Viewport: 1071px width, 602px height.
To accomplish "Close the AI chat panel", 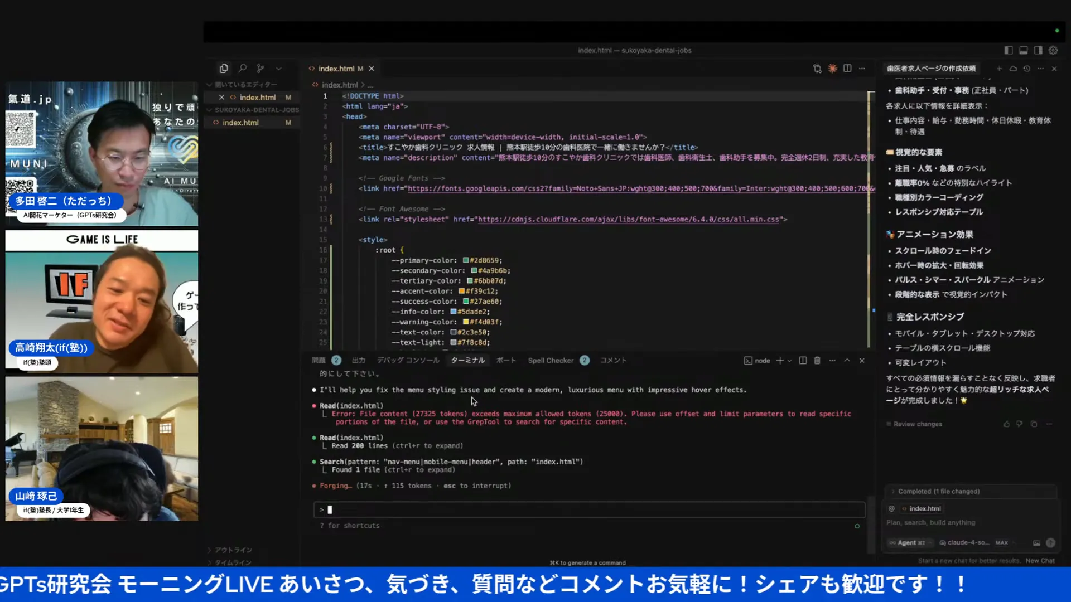I will 1054,69.
